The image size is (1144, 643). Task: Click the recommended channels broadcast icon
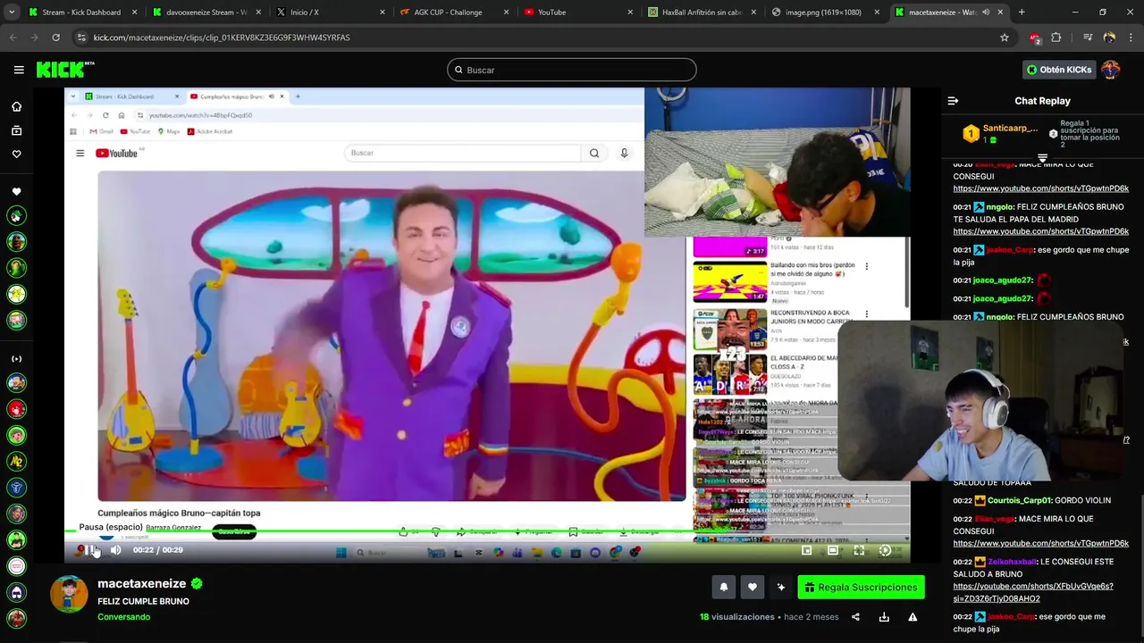tap(16, 359)
